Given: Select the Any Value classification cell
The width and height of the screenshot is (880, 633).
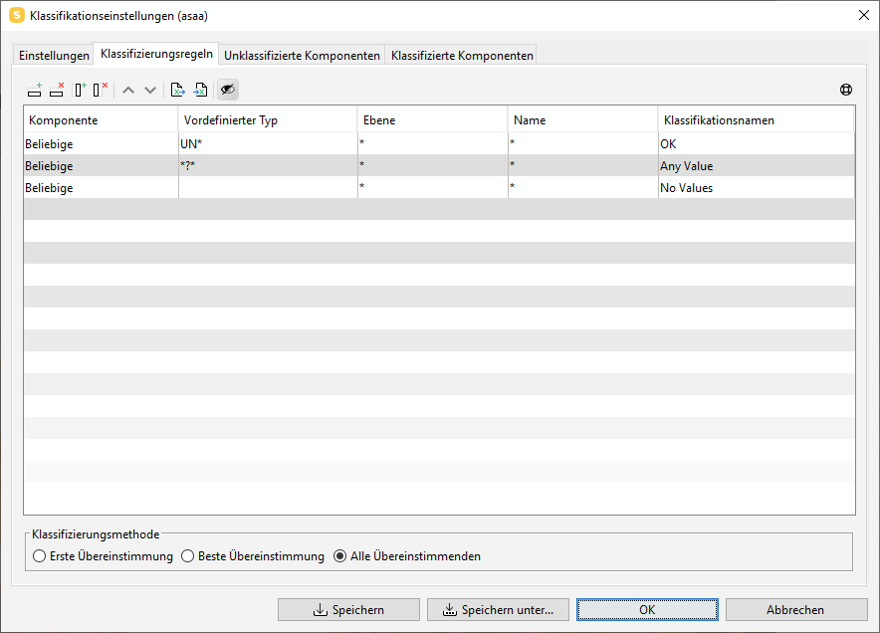Looking at the screenshot, I should click(757, 165).
